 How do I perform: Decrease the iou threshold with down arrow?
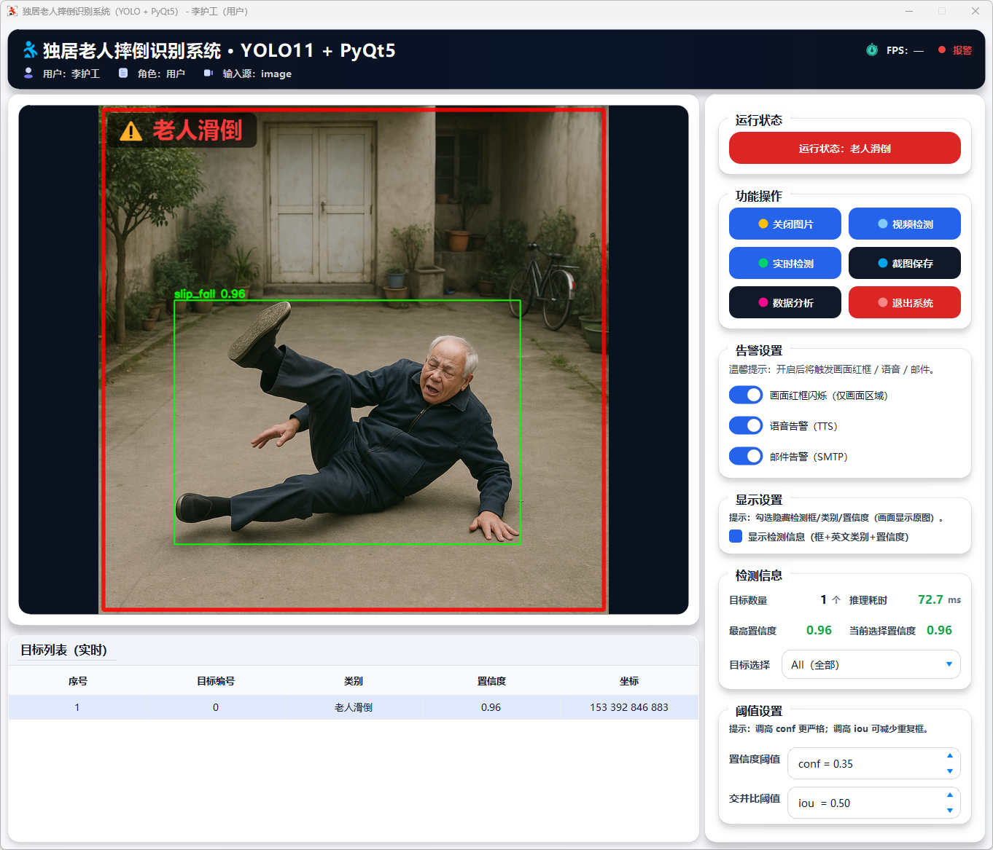click(x=949, y=811)
